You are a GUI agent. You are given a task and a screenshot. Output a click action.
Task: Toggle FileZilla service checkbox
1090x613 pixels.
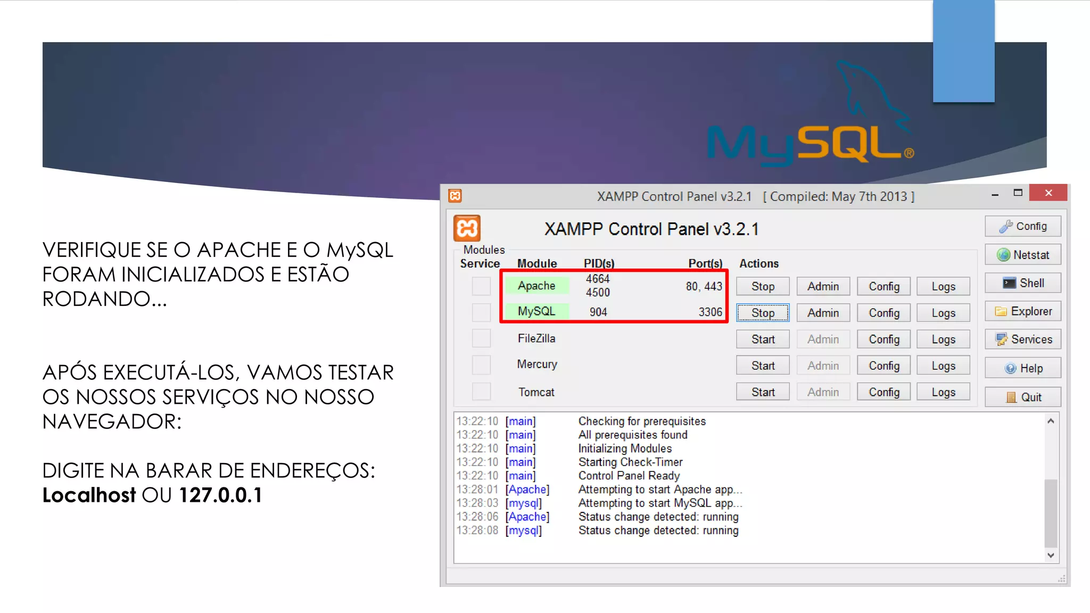click(481, 338)
